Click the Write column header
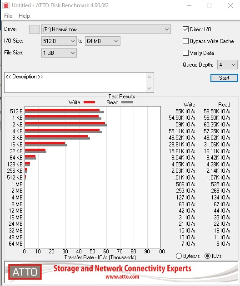 point(189,105)
